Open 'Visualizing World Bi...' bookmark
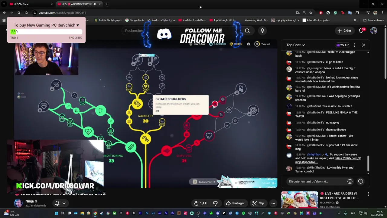This screenshot has width=387, height=218. (256, 20)
